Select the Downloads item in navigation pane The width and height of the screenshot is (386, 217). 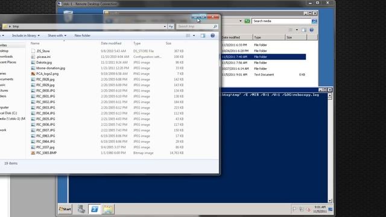[x=7, y=57]
